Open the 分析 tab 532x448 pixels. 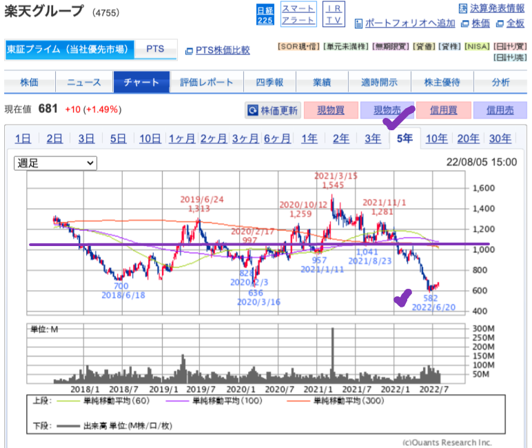coord(501,82)
